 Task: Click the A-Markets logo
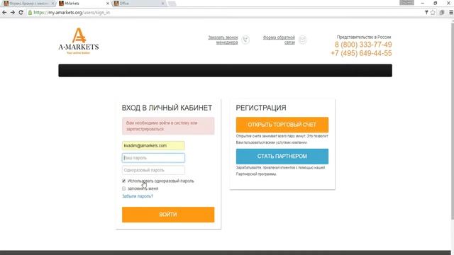79,41
